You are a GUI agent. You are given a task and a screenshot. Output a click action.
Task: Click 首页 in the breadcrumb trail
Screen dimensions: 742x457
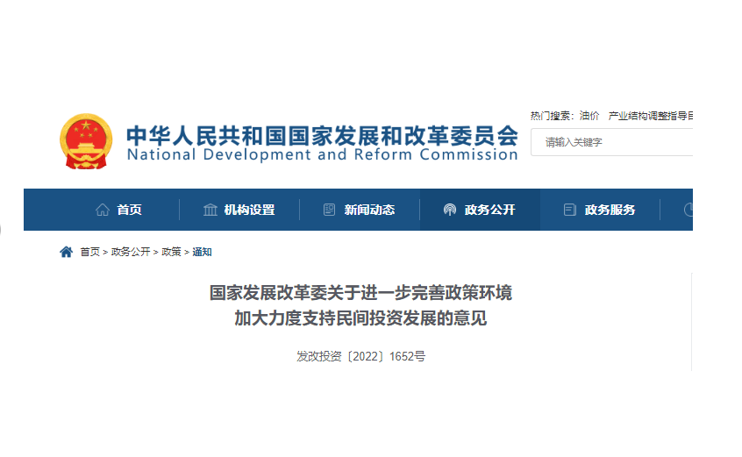pos(90,252)
